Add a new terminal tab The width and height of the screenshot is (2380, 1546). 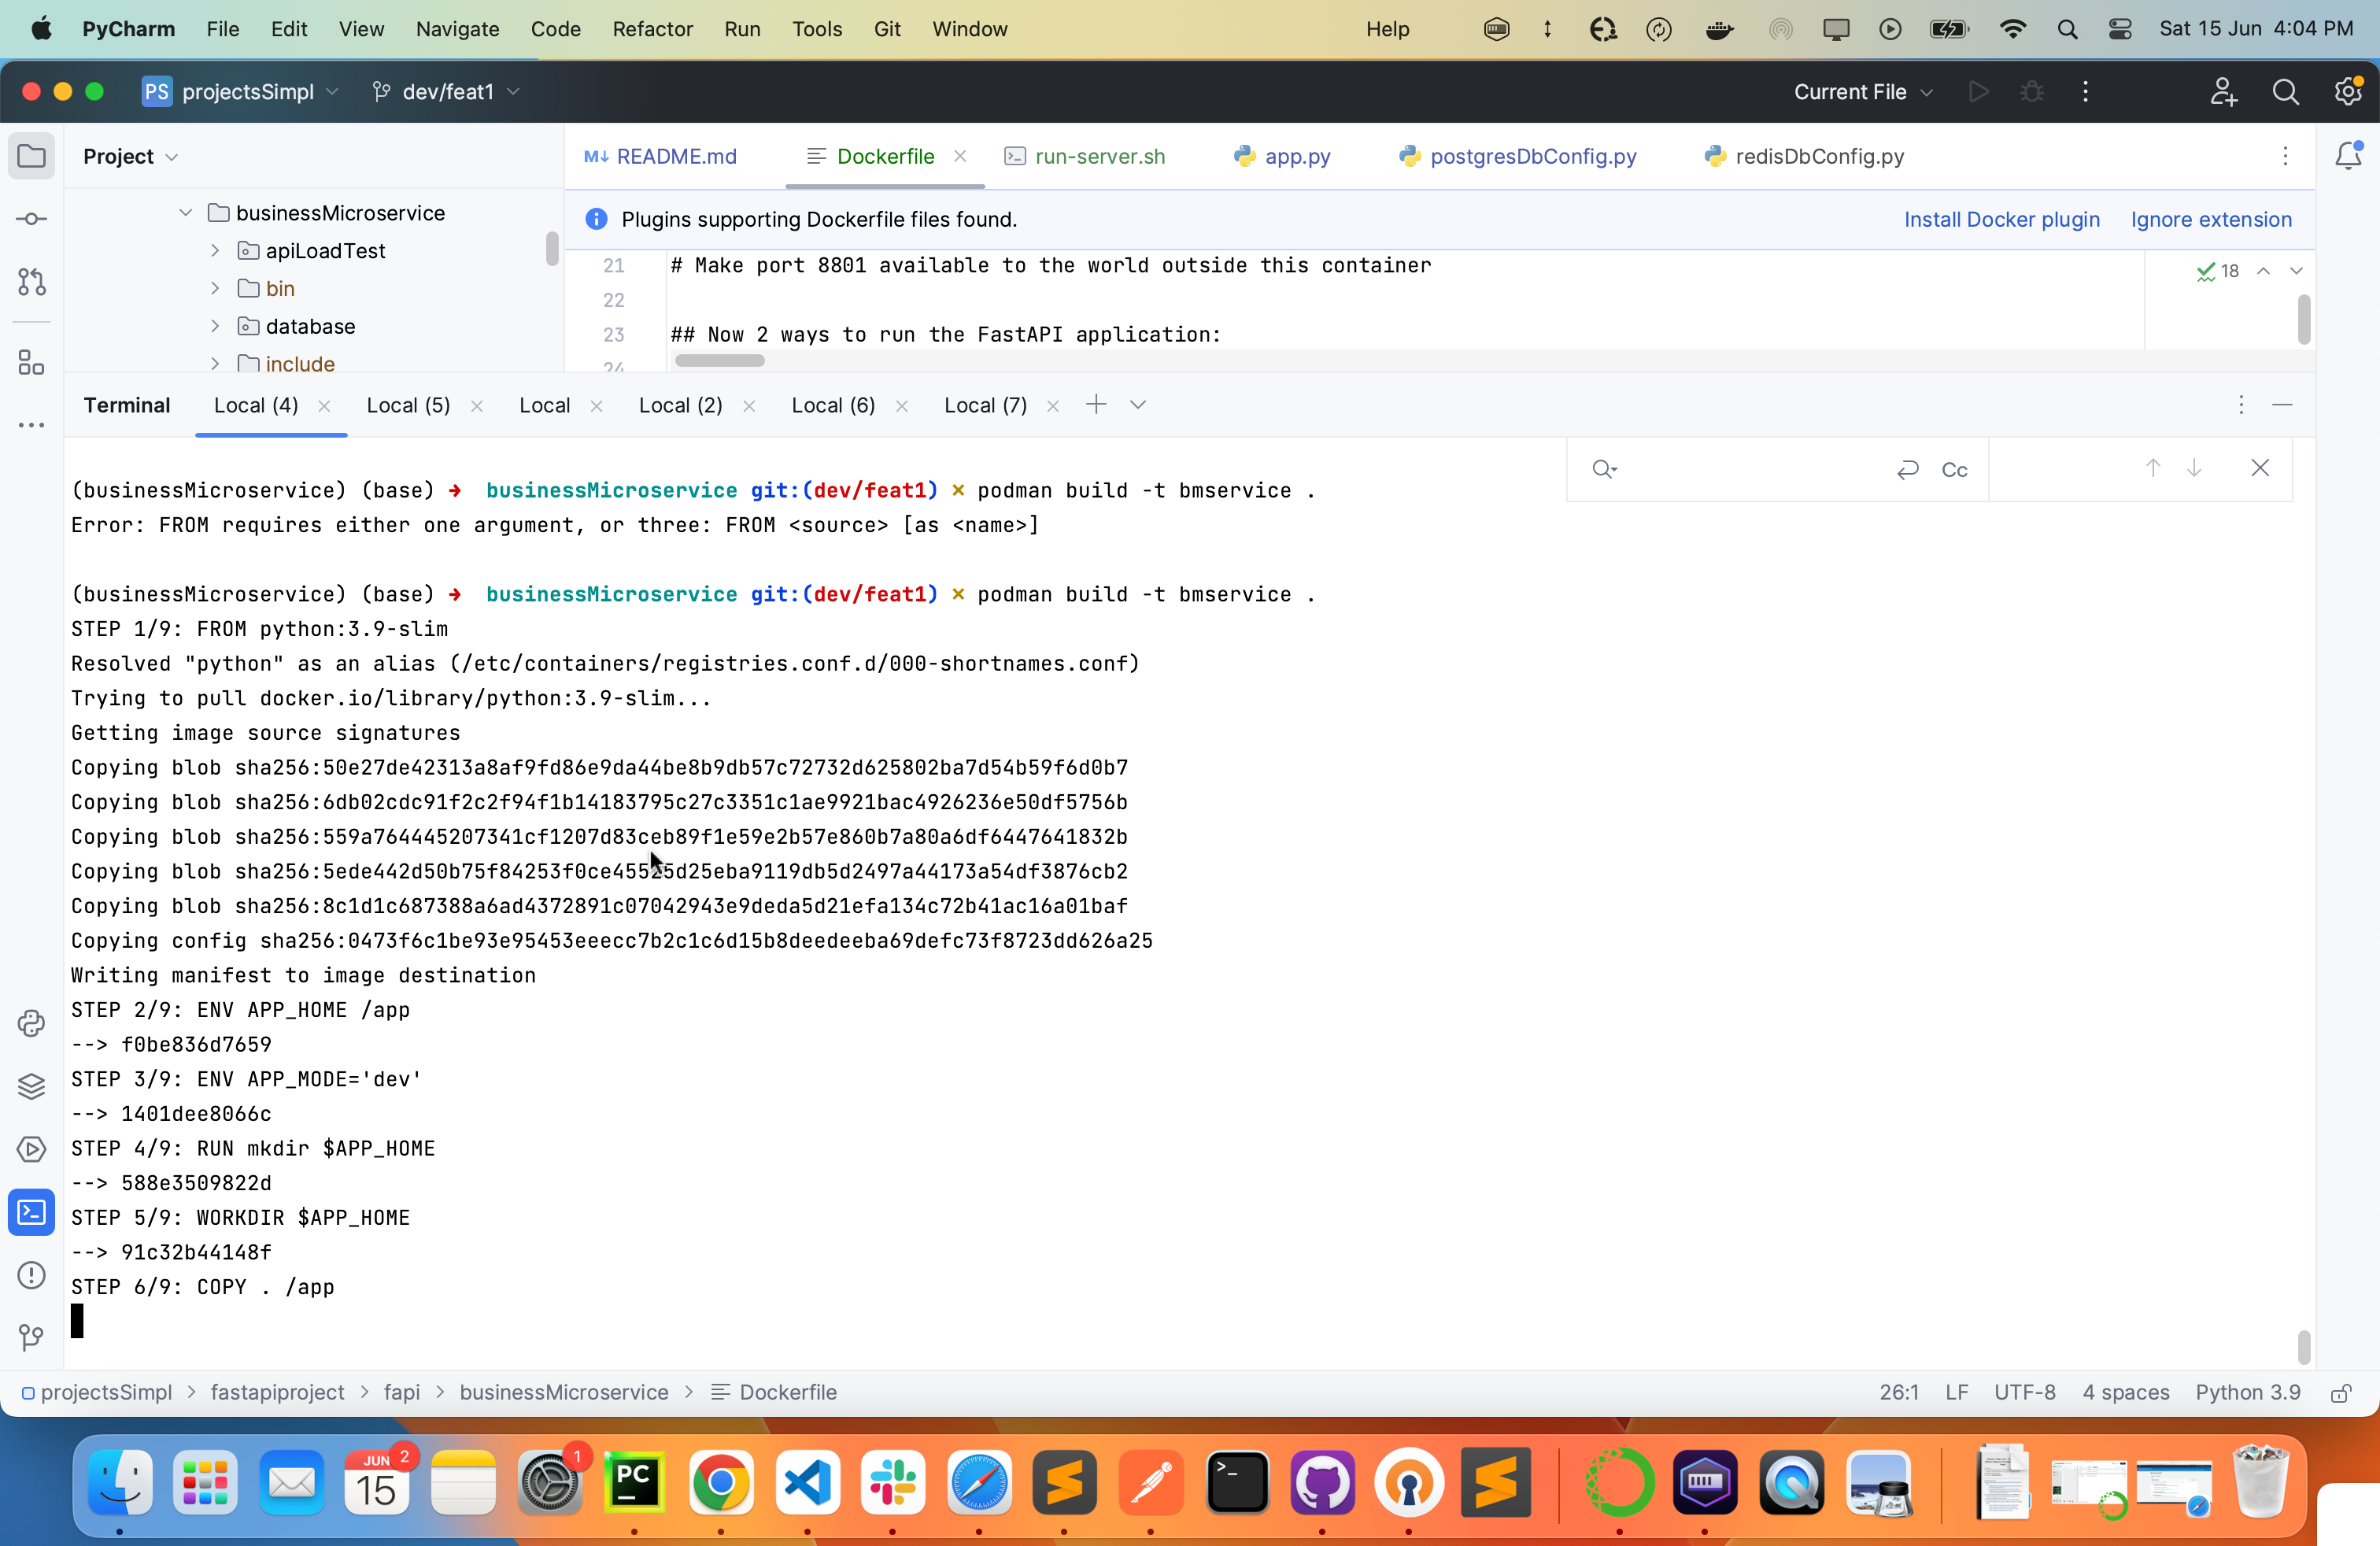coord(1096,404)
